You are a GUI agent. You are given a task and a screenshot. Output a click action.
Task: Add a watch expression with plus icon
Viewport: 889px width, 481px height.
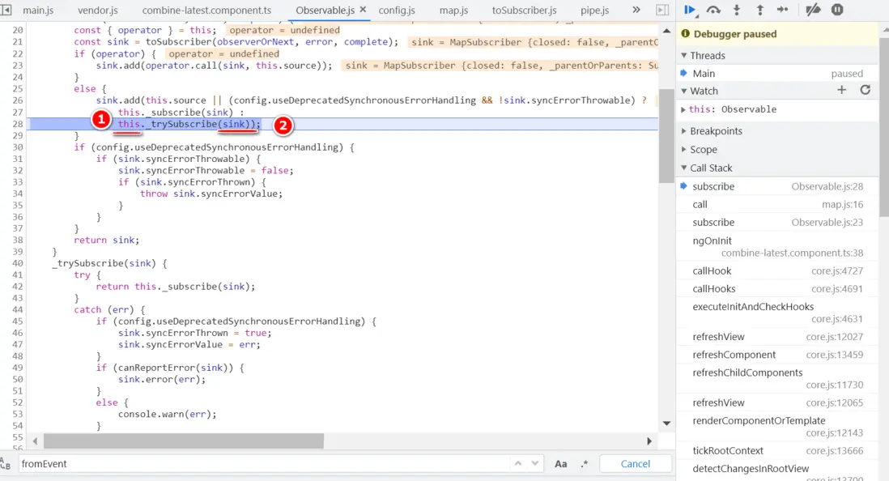[x=841, y=90]
